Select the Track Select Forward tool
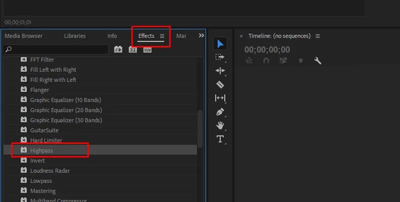The height and width of the screenshot is (202, 400). pos(219,57)
